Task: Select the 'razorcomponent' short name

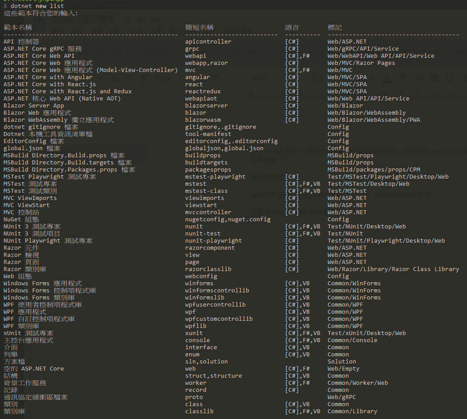Action: [210, 248]
